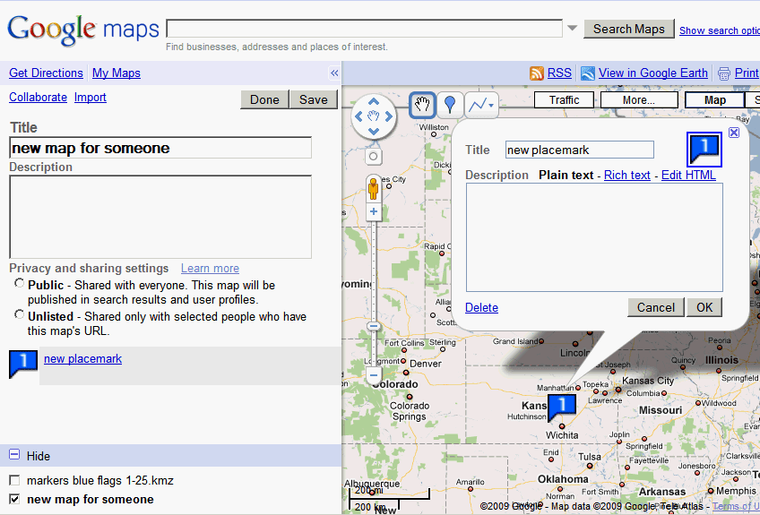Image resolution: width=760 pixels, height=515 pixels.
Task: Focus the placemark description text area
Action: click(594, 237)
